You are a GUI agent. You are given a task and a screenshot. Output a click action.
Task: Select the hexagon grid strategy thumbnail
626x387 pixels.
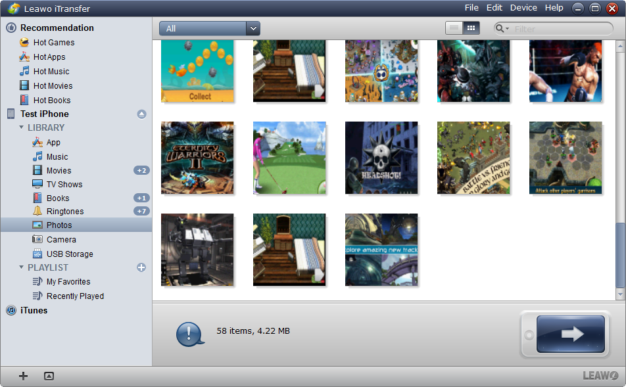point(566,158)
